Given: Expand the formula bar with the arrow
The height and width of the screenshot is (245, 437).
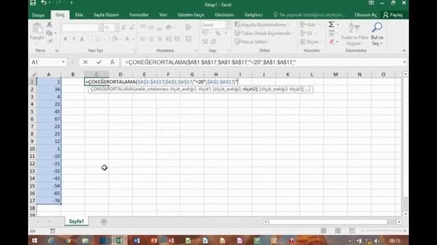Looking at the screenshot, I should pos(404,62).
